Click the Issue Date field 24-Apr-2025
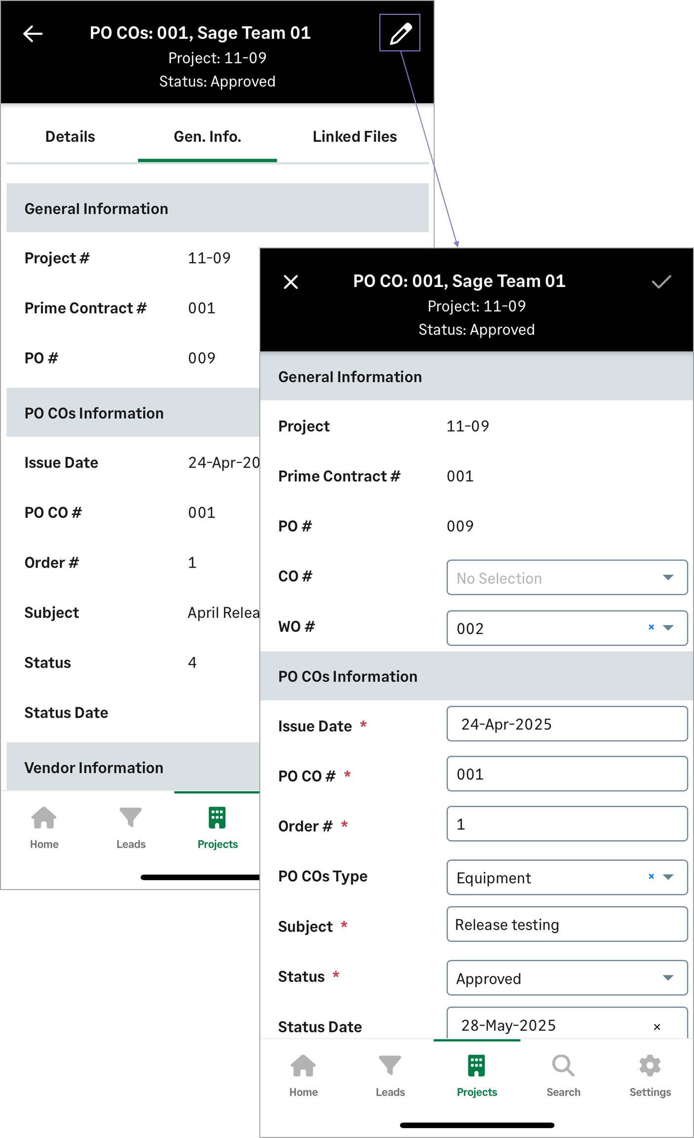This screenshot has height=1138, width=694. (567, 724)
